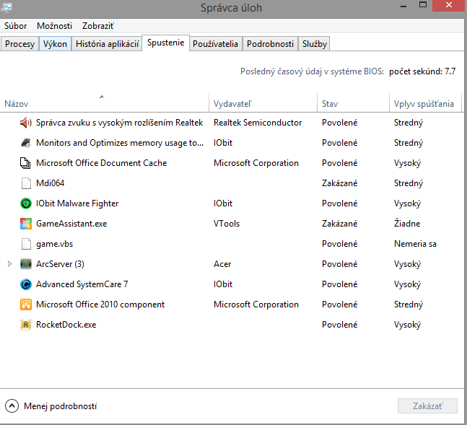Click the GameAssistant.exe colorful icon

pos(26,224)
